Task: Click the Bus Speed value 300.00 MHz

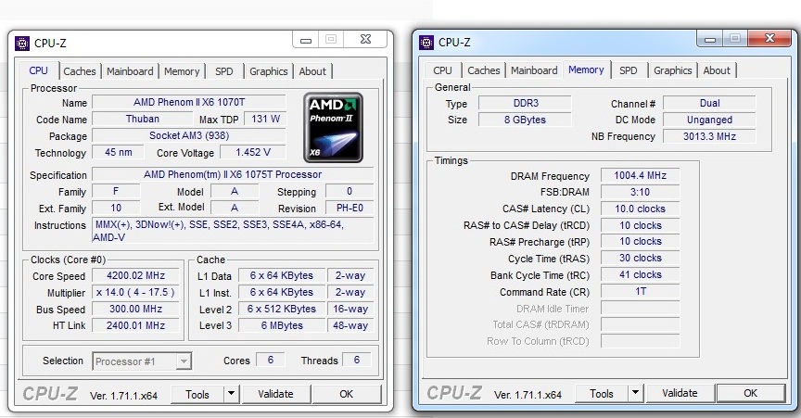Action: [x=136, y=310]
